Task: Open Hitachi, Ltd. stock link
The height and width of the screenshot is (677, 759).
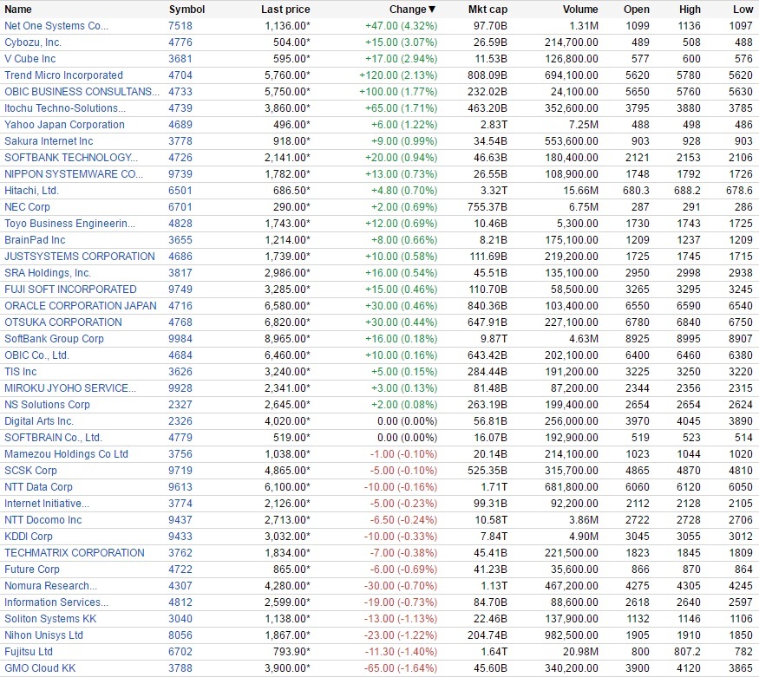Action: 31,190
